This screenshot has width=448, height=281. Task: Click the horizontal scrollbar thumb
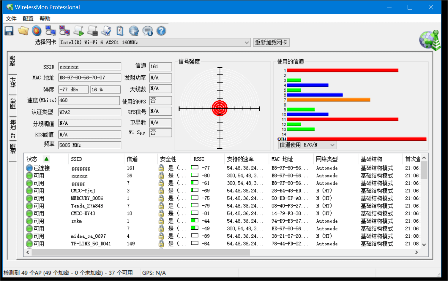141,252
